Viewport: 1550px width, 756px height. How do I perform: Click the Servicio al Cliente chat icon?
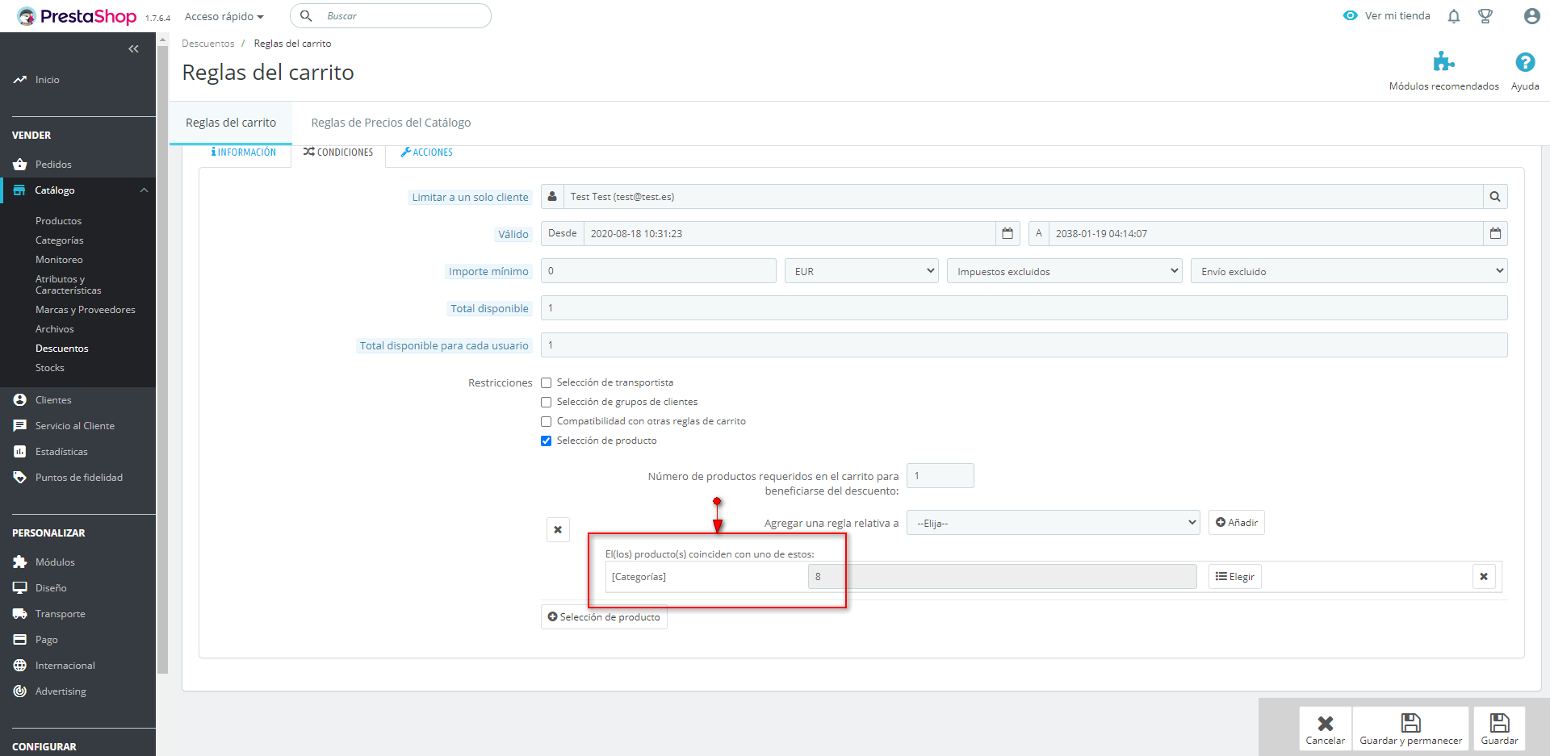click(x=20, y=426)
